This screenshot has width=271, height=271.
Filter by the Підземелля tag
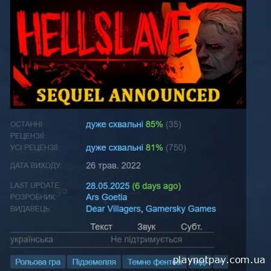point(94,262)
